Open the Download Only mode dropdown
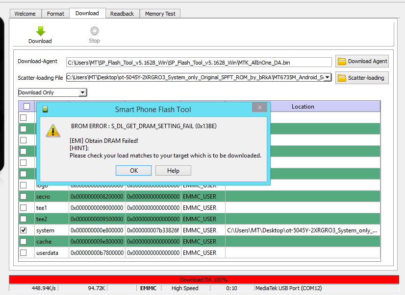Screen dimensions: 405x295 (x=83, y=92)
